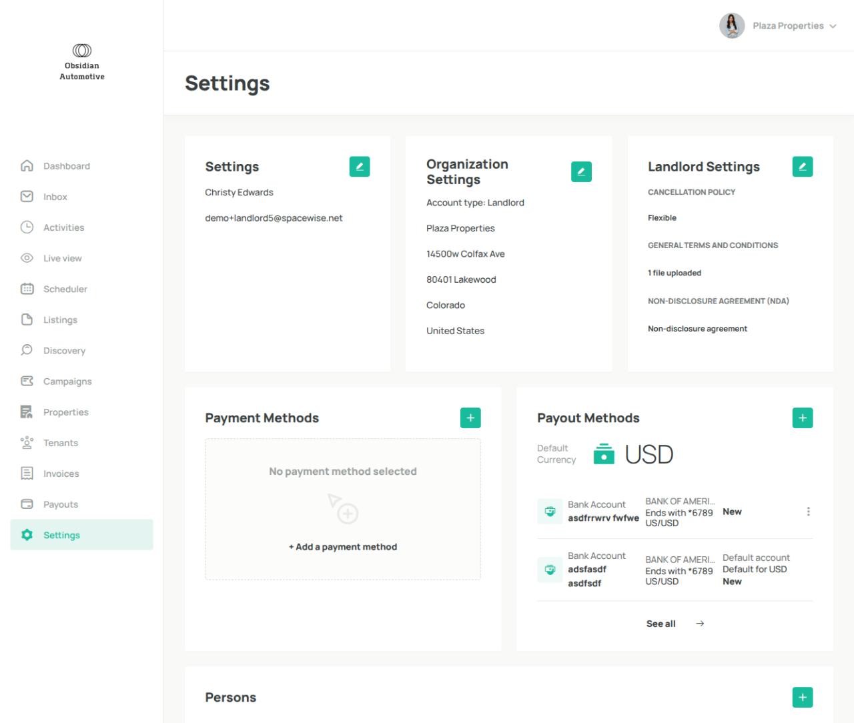The height and width of the screenshot is (723, 854).
Task: Open the three-dot menu for asdfrrwrv fwfwe account
Action: pyautogui.click(x=809, y=512)
